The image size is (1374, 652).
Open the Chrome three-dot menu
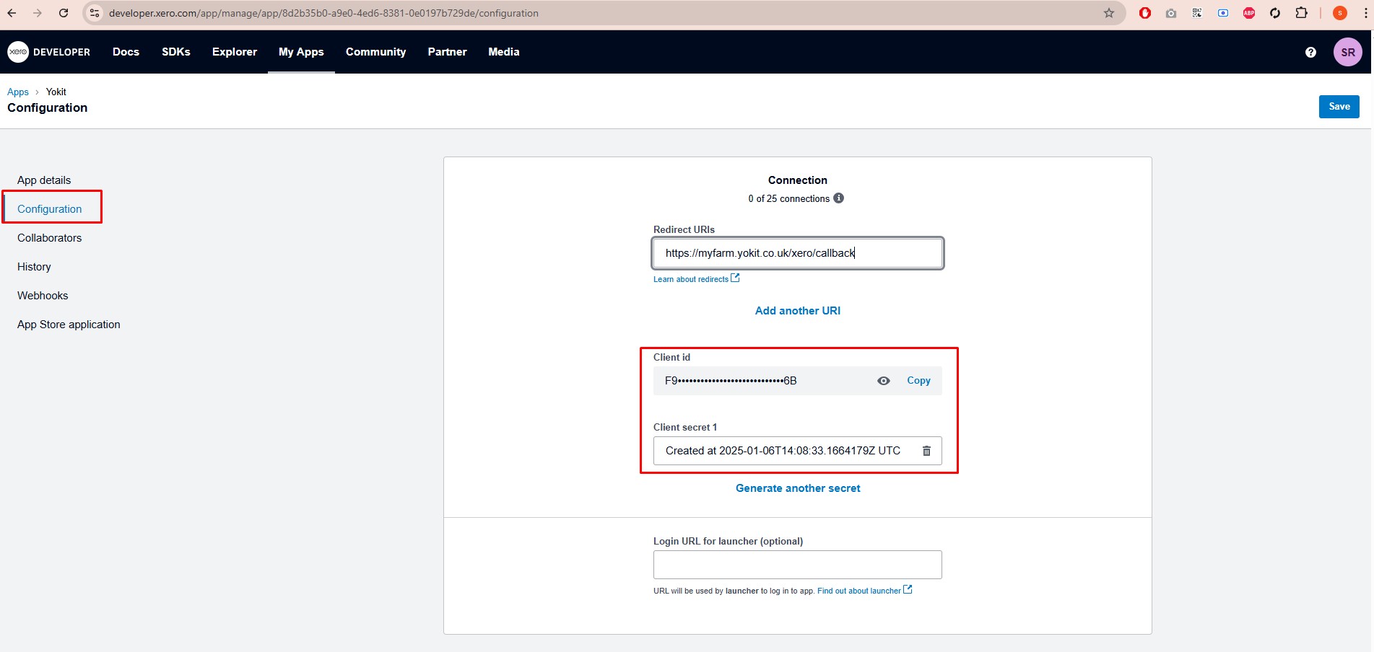click(x=1365, y=13)
